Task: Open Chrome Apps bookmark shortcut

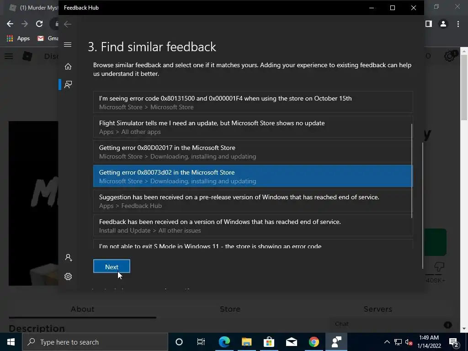Action: pos(18,38)
